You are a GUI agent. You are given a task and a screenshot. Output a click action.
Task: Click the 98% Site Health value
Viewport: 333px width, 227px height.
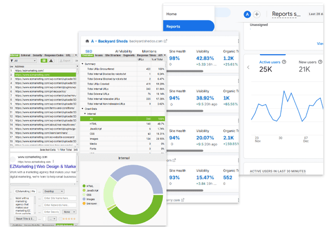coord(174,59)
